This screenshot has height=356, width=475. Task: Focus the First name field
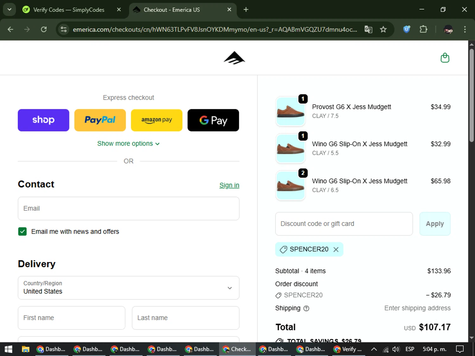coord(72,318)
